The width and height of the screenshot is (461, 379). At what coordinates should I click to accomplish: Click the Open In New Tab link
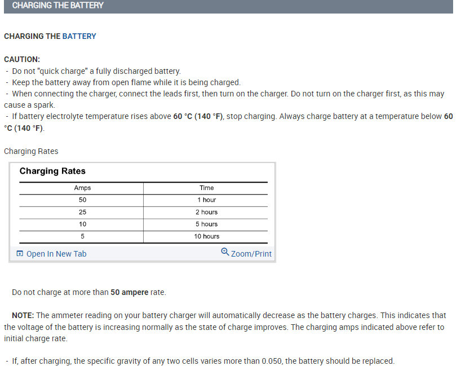pyautogui.click(x=56, y=254)
